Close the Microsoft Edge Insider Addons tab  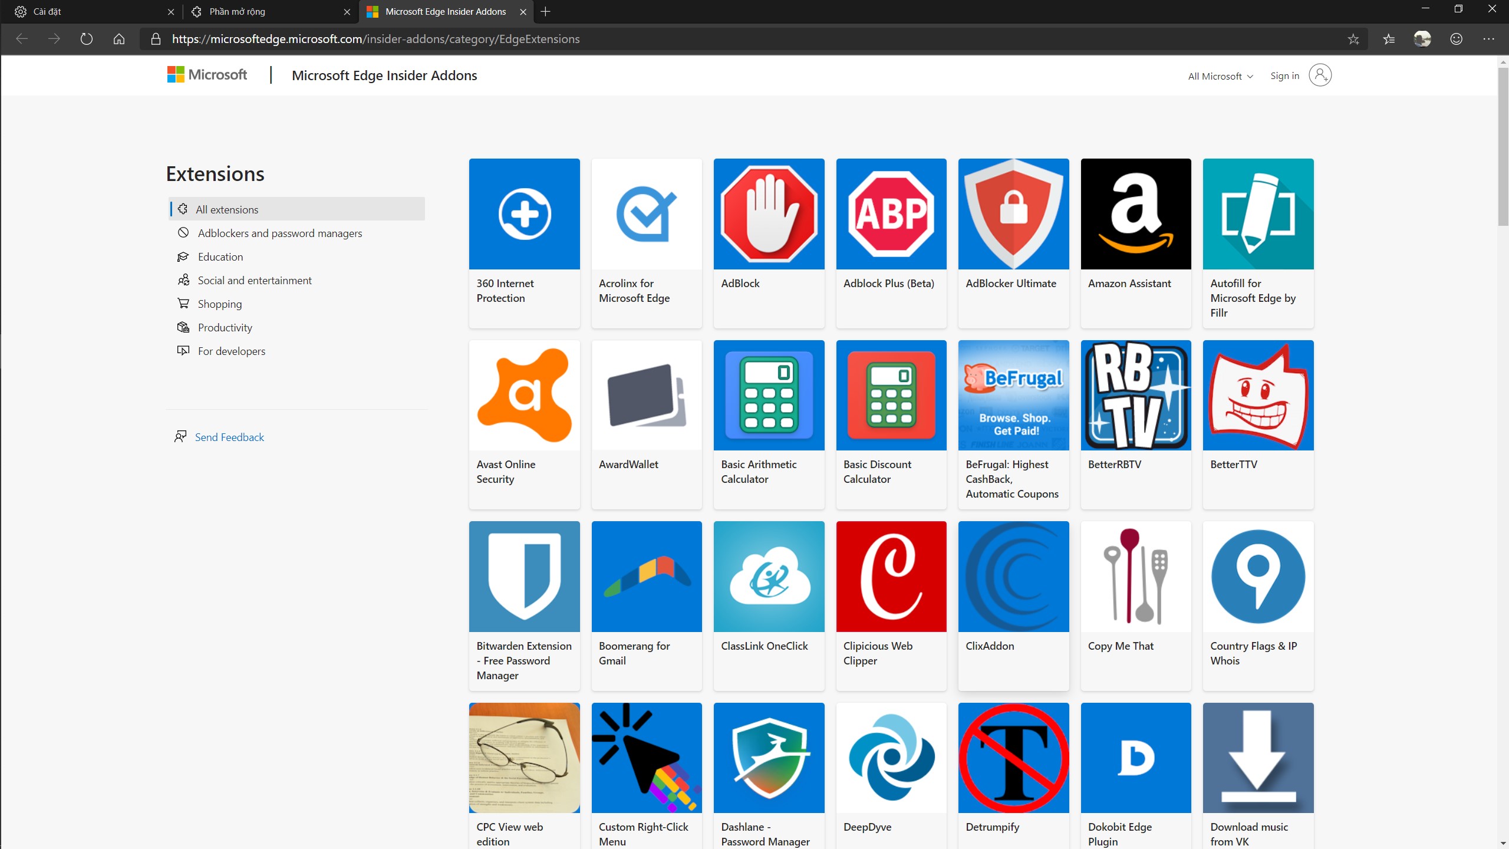click(523, 12)
